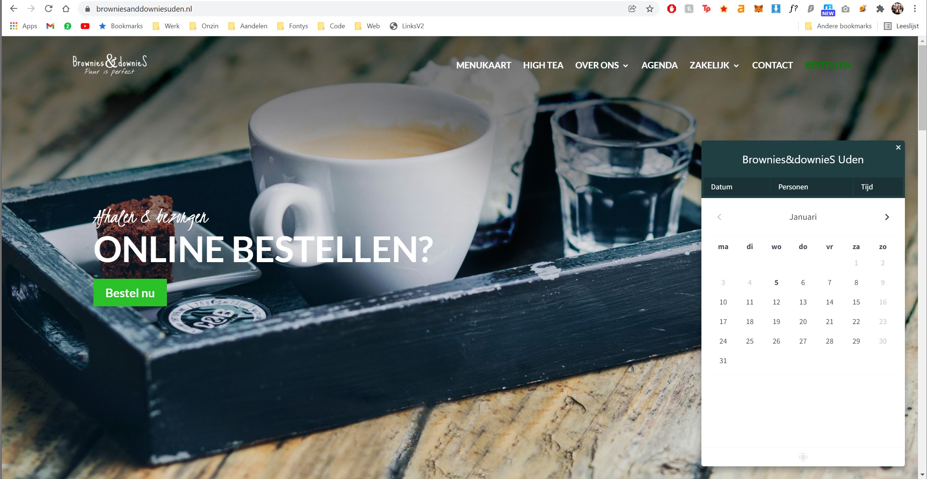Screen dimensions: 927x479
Task: Expand the OVER ONS dropdown menu
Action: 601,65
